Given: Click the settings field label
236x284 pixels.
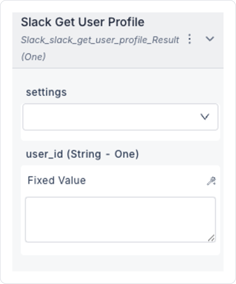Looking at the screenshot, I should (46, 92).
